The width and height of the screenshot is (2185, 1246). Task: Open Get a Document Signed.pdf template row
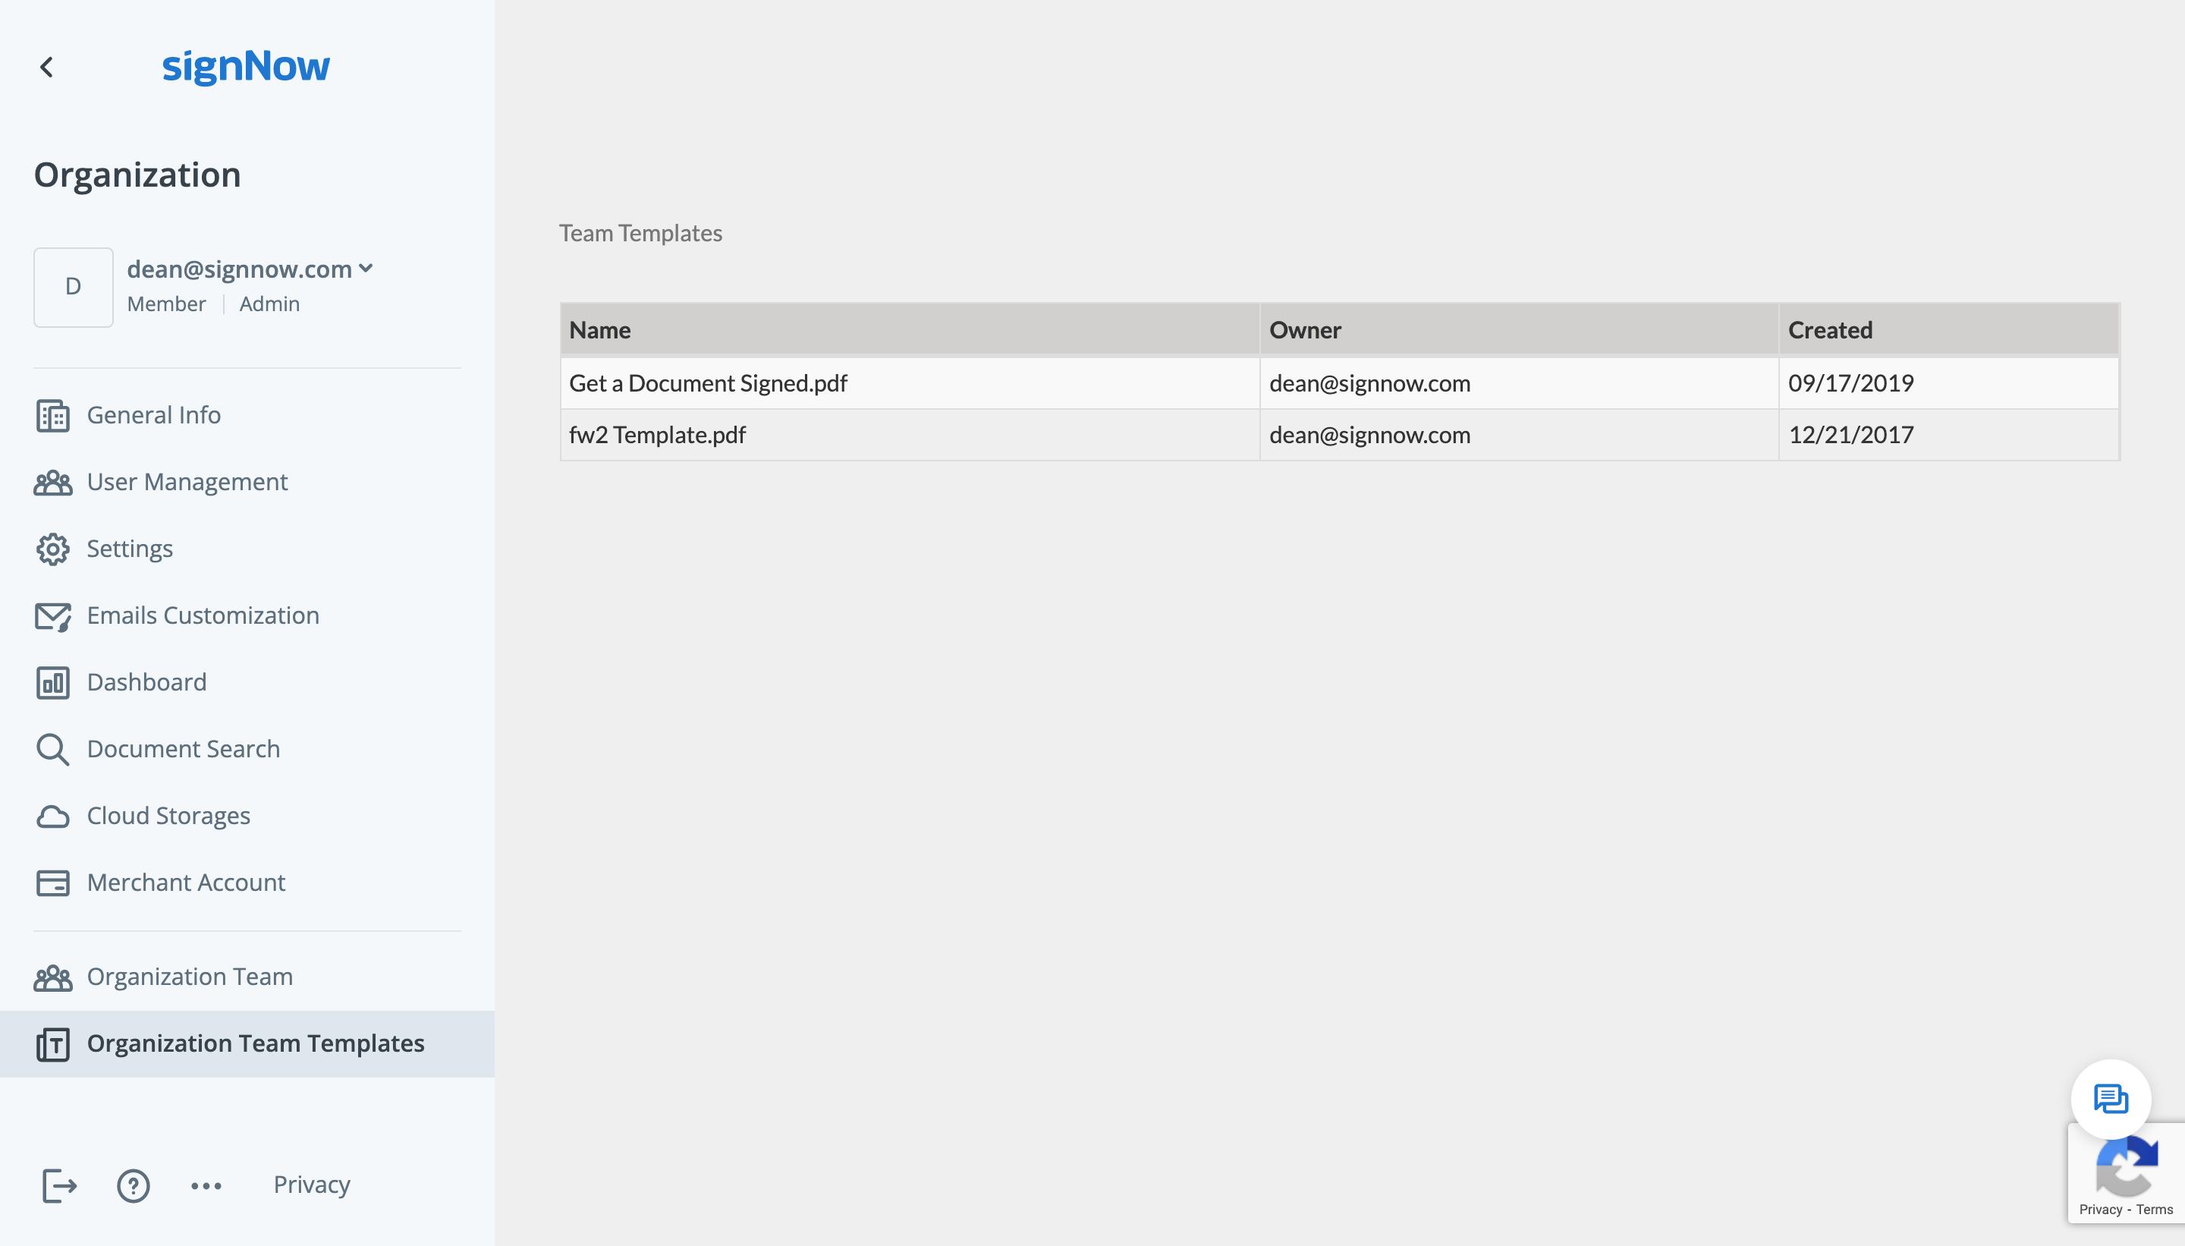point(708,383)
